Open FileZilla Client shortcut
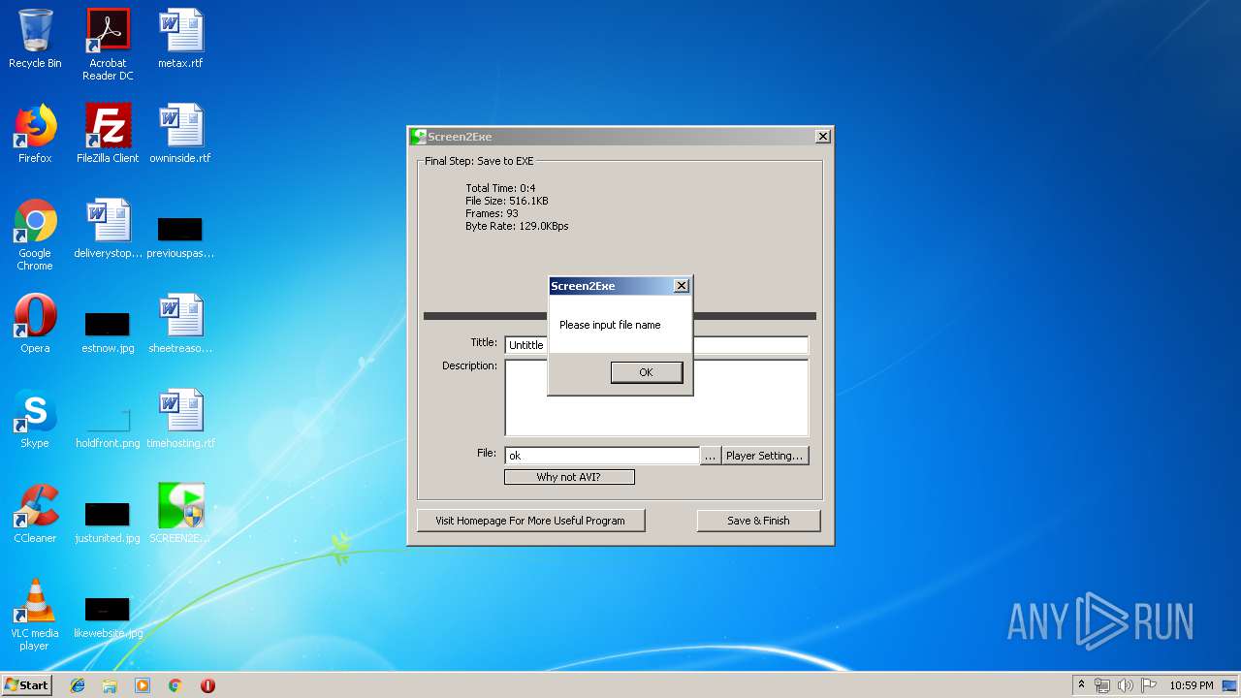 tap(108, 134)
